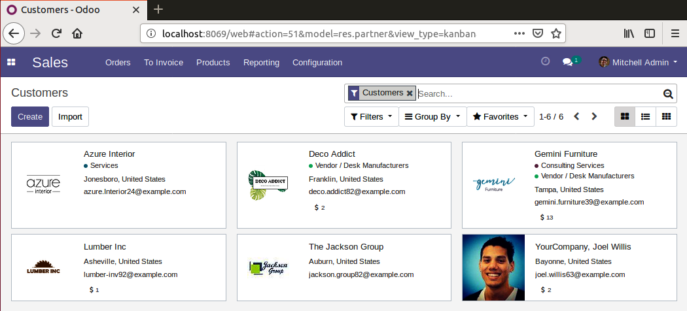The width and height of the screenshot is (687, 311).
Task: Open Lumber Inc logo thumbnail
Action: [43, 267]
